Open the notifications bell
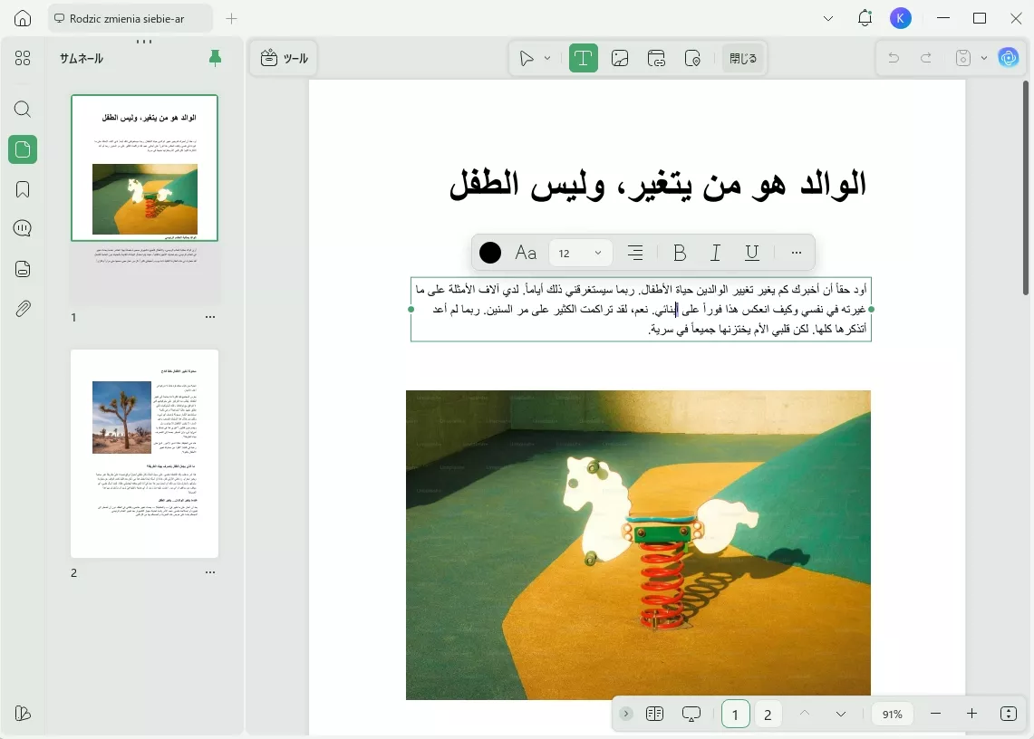The width and height of the screenshot is (1034, 739). [865, 18]
